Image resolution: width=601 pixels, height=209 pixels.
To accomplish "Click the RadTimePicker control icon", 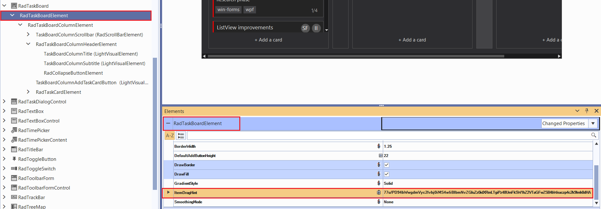I will tap(14, 130).
